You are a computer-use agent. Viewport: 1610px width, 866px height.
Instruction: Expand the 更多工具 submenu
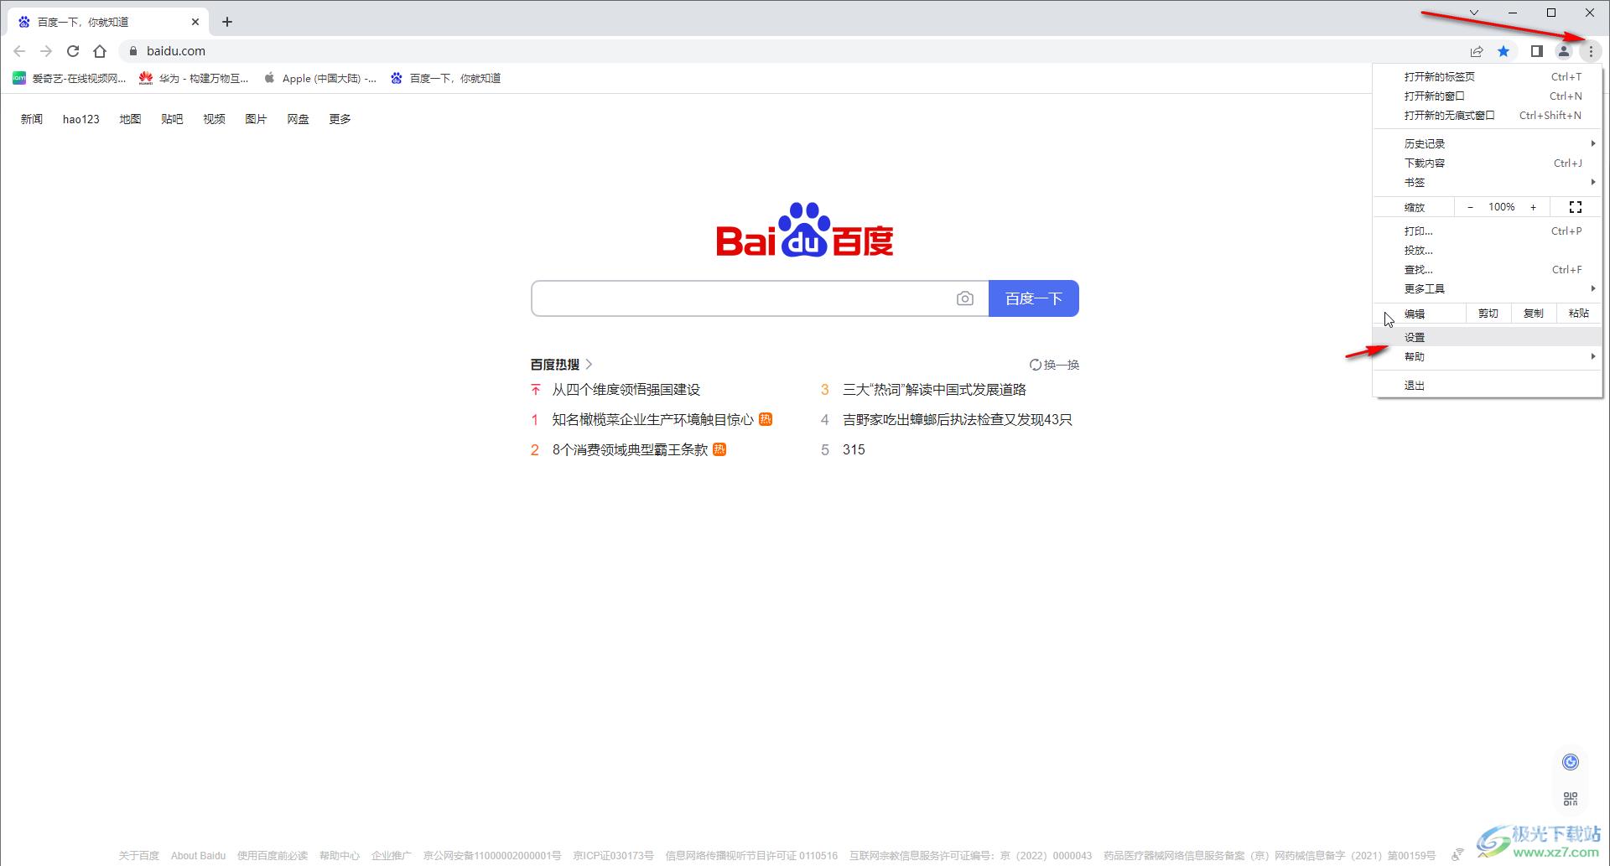tap(1488, 288)
